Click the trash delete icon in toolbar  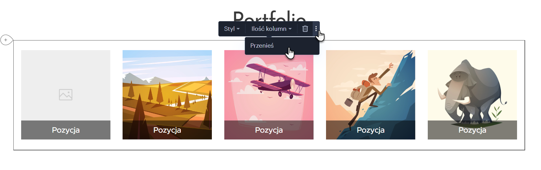coord(305,29)
